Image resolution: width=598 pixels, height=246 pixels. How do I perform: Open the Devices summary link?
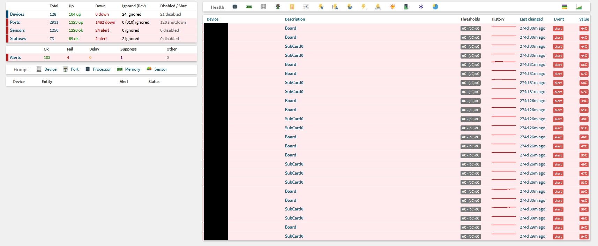point(17,14)
